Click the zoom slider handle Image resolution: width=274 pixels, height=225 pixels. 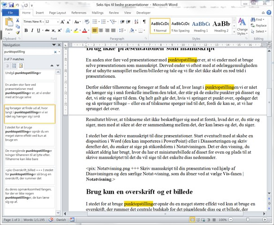(247, 219)
